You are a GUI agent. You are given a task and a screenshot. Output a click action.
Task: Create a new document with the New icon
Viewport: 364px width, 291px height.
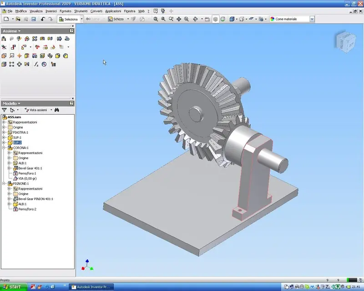click(6, 19)
